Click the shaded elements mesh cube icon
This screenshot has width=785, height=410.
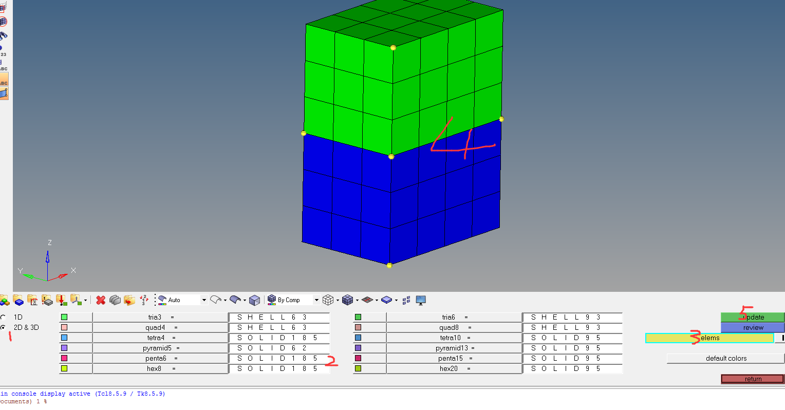pos(348,300)
